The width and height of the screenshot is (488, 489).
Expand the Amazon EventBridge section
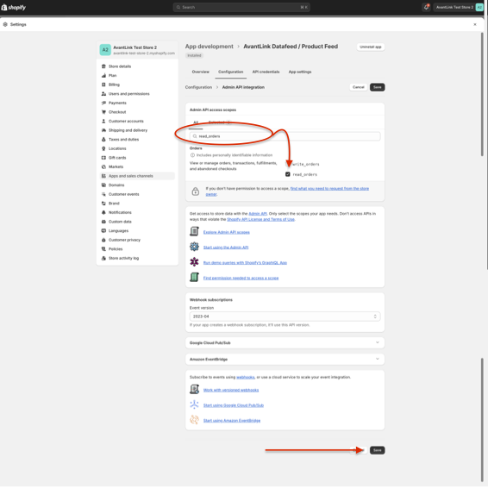[285, 360]
